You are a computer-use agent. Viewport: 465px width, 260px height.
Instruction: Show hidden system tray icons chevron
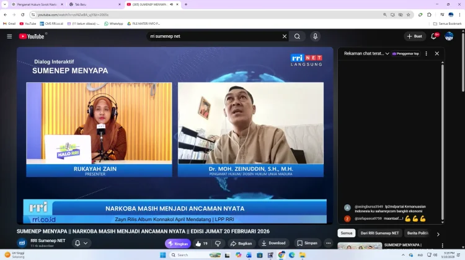point(403,255)
